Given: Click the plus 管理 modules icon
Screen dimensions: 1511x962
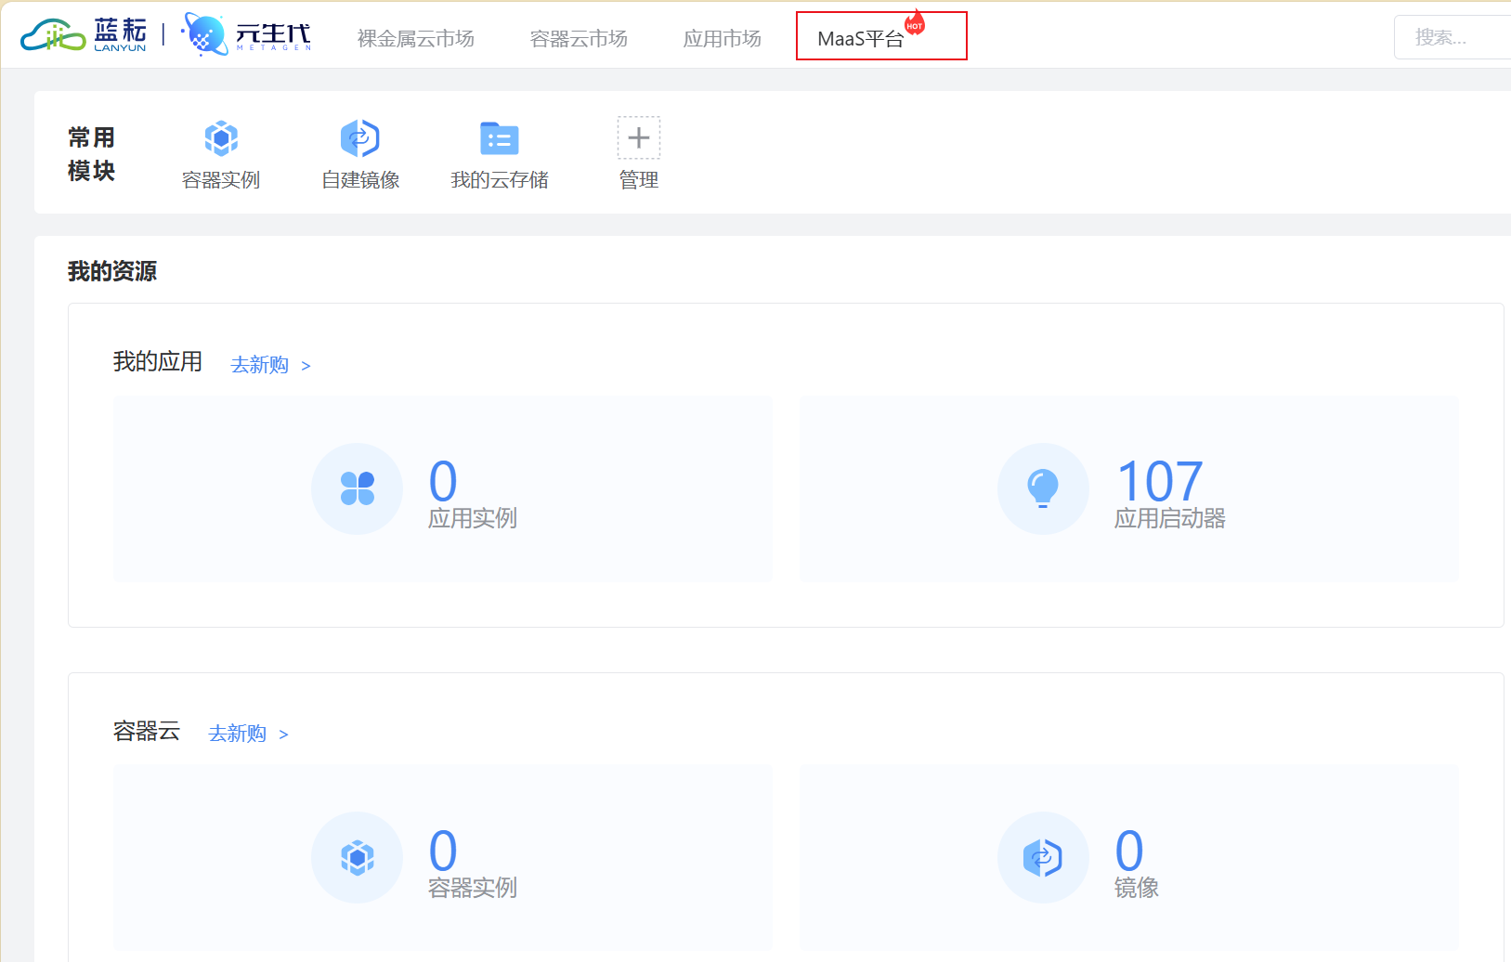Looking at the screenshot, I should 639,137.
